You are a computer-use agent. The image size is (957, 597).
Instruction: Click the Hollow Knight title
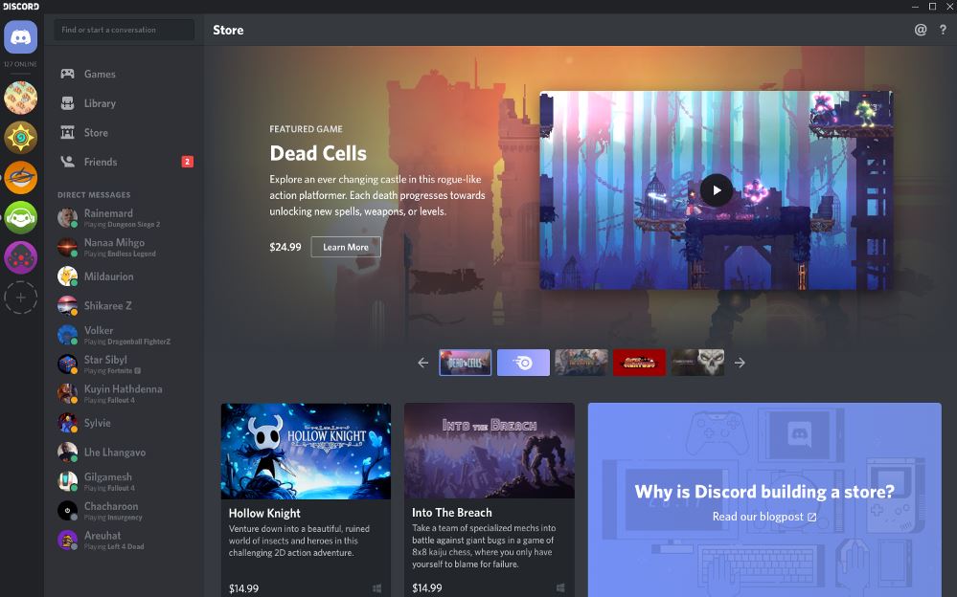tap(264, 514)
